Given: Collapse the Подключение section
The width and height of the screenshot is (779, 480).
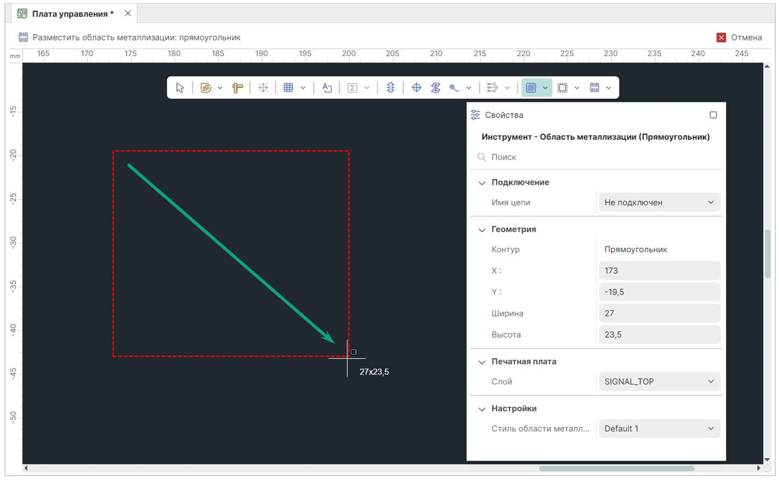Looking at the screenshot, I should (x=481, y=183).
